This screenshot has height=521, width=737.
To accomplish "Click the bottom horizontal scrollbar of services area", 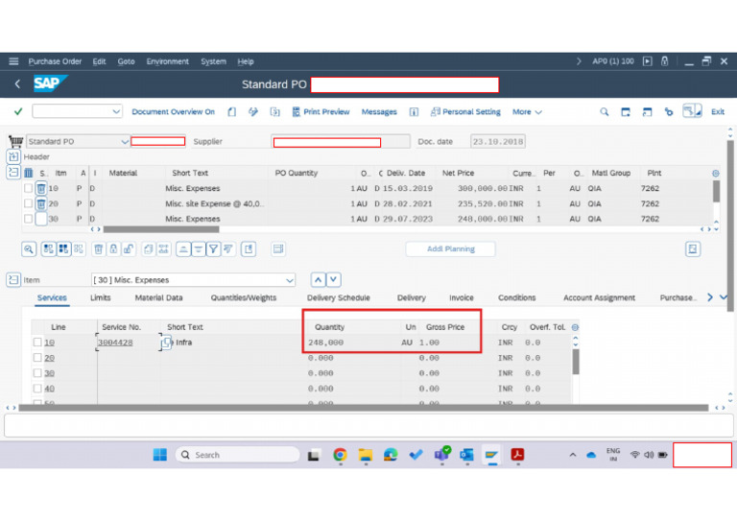I will pyautogui.click(x=363, y=408).
